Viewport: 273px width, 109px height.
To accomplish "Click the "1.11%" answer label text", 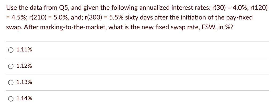I will pyautogui.click(x=24, y=50).
